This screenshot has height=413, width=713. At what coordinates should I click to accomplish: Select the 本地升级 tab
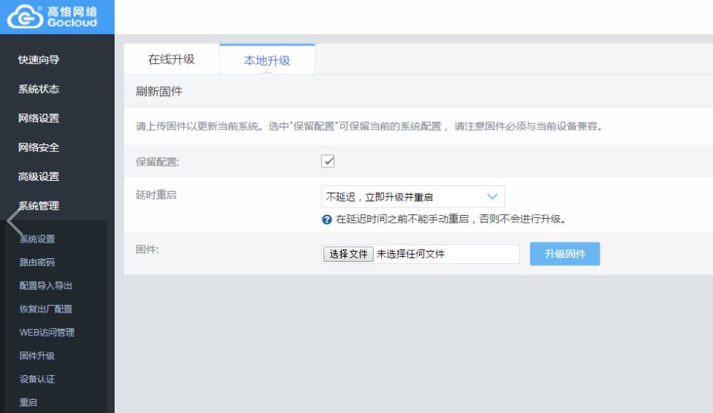point(267,60)
